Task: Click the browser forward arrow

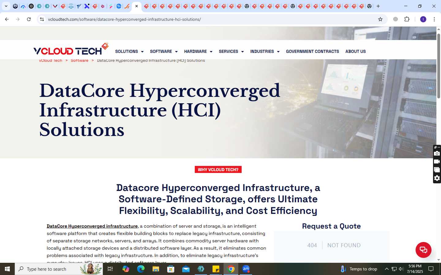Action: pos(18,19)
